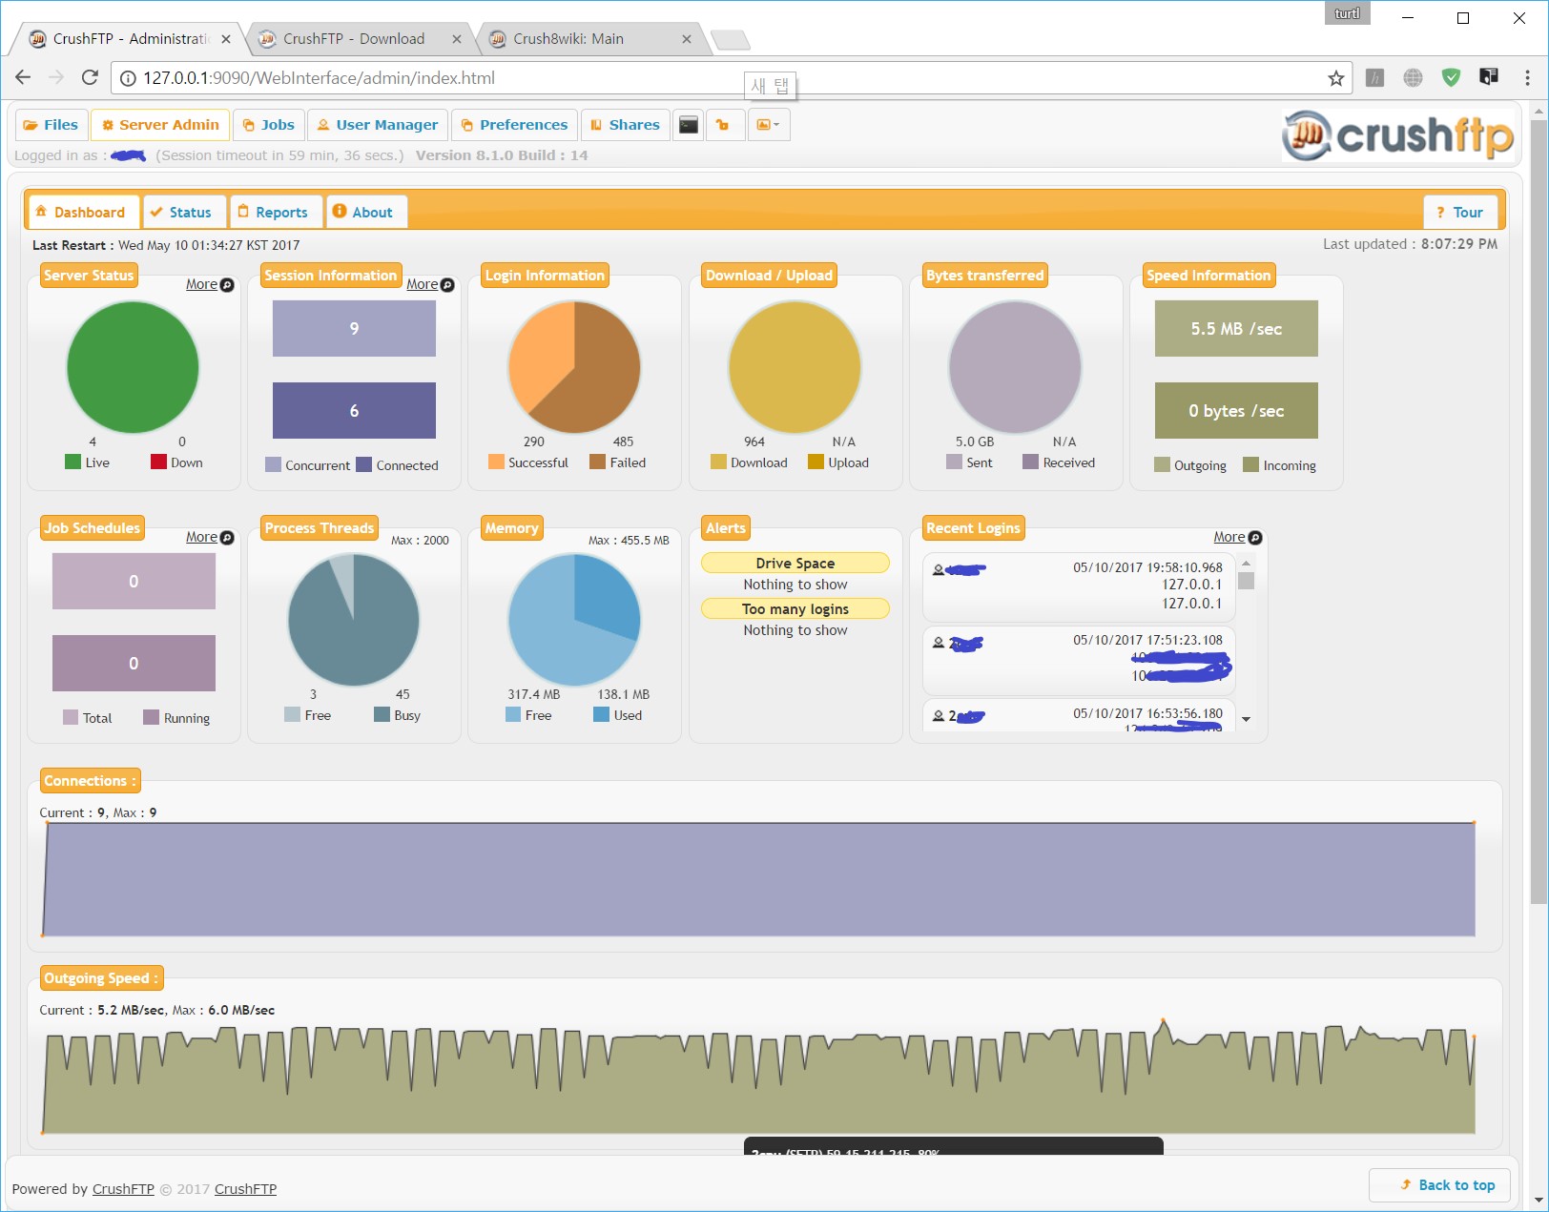Switch to the Dashboard tab
Screen dimensions: 1549x1212
(x=83, y=212)
